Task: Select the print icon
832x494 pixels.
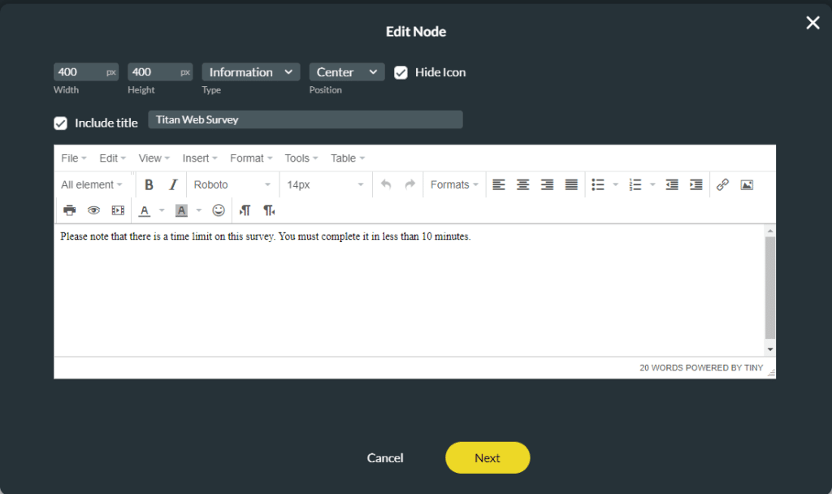Action: point(69,210)
